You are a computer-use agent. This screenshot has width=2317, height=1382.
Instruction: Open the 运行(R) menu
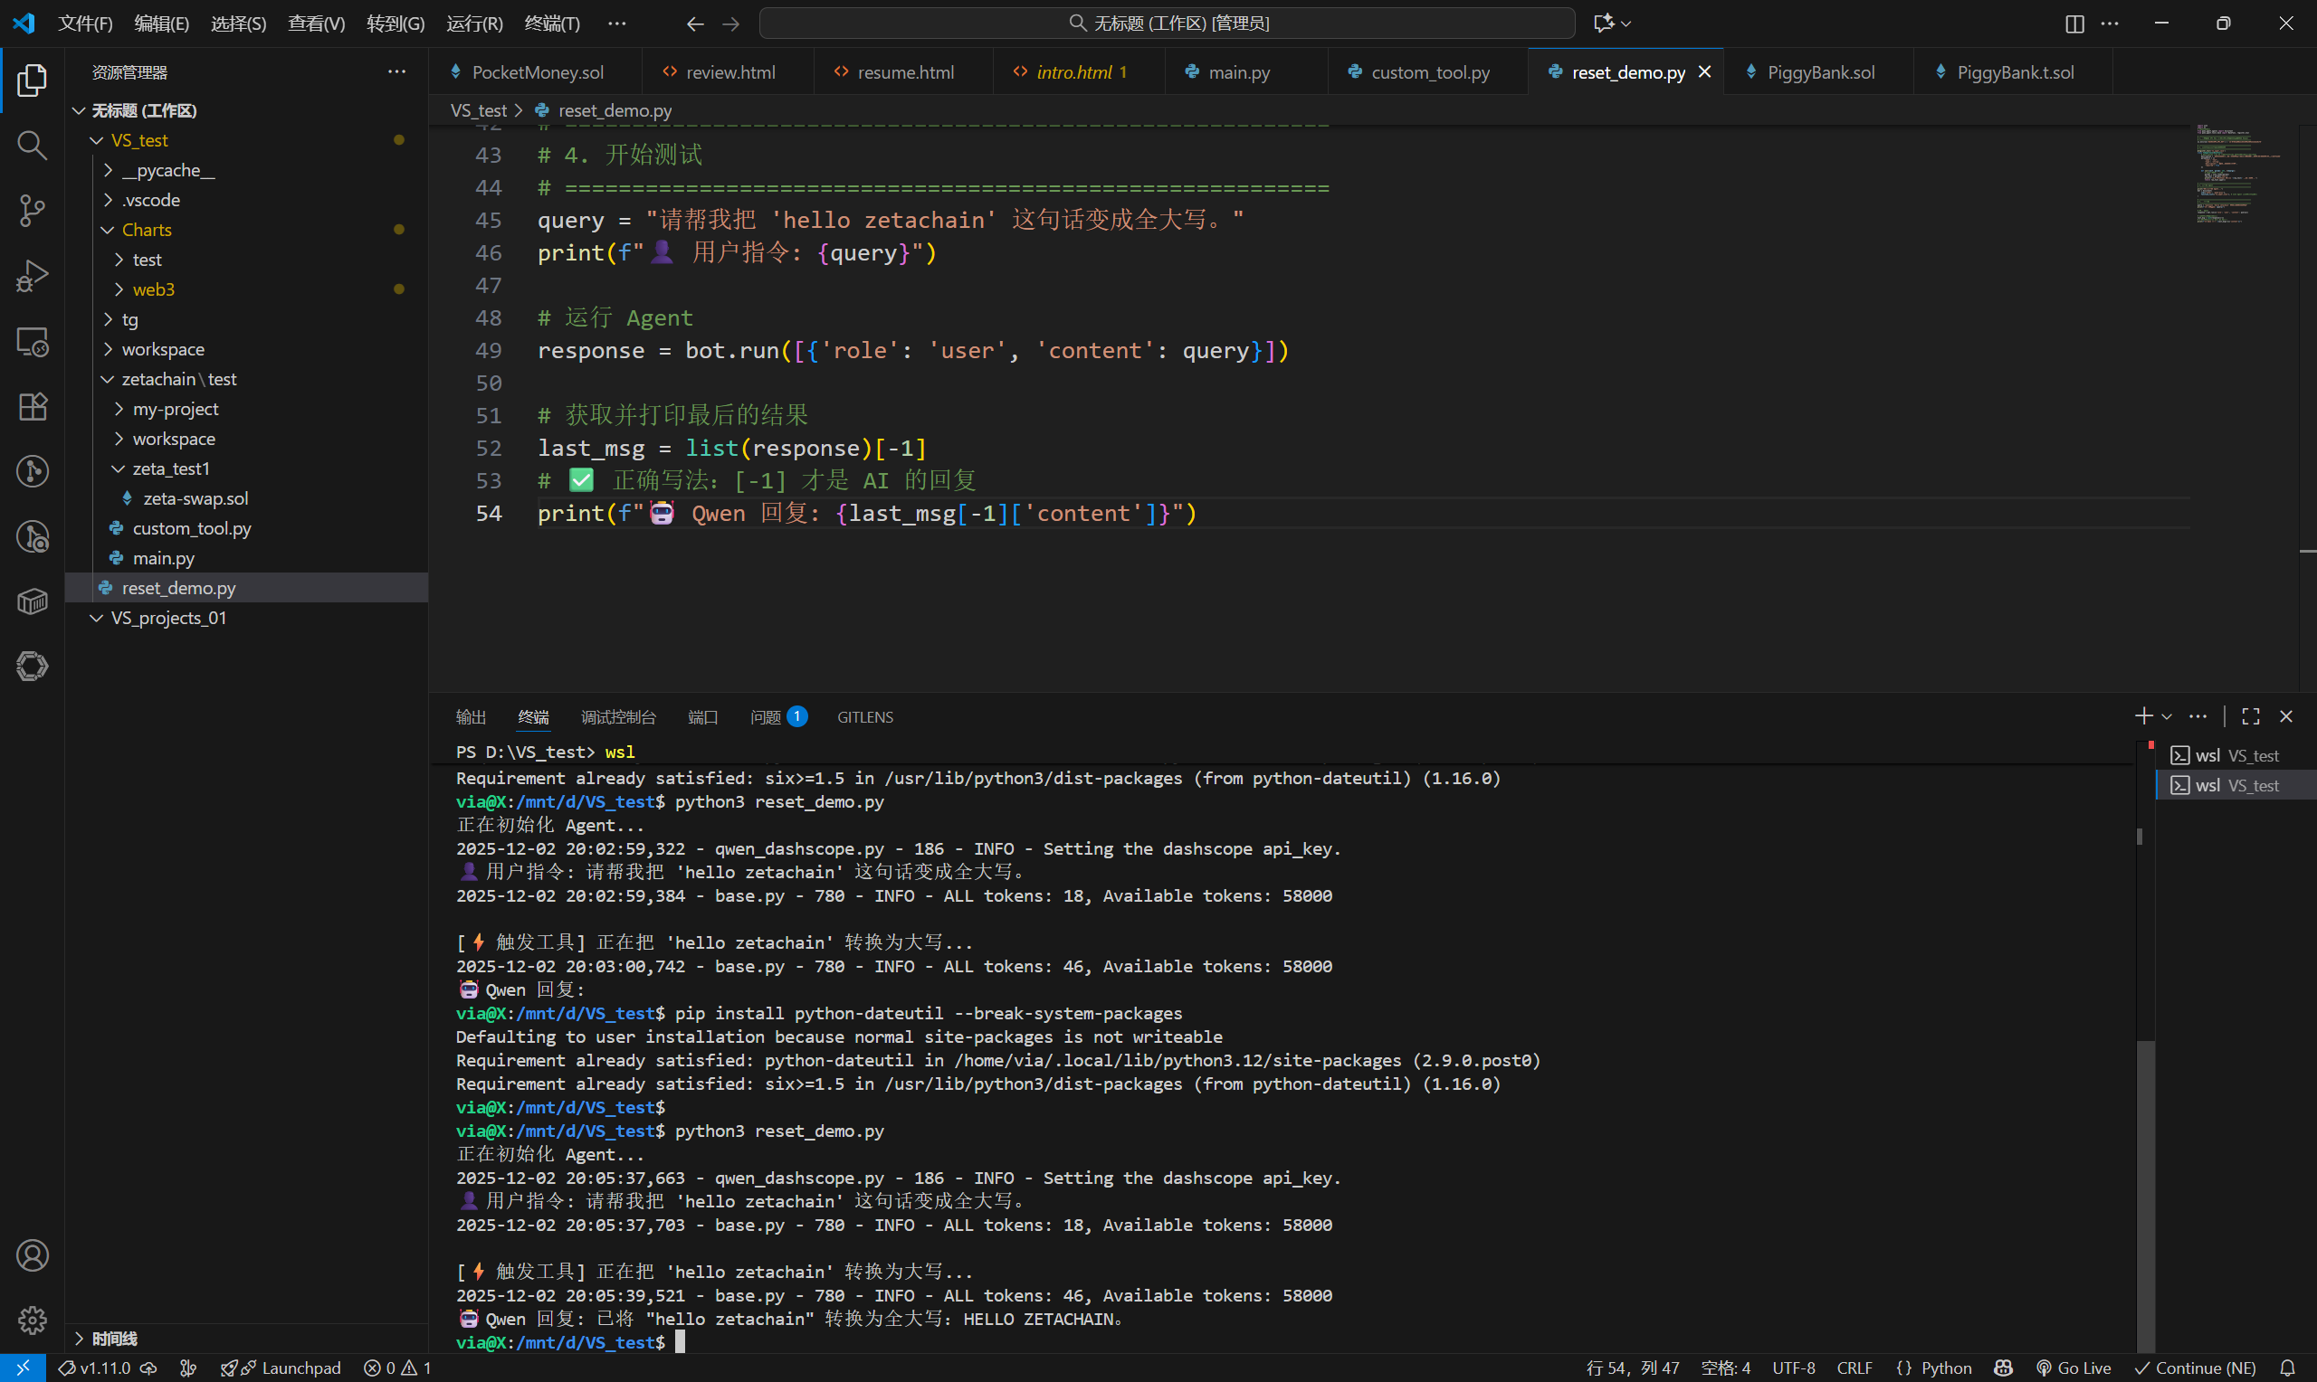474,24
